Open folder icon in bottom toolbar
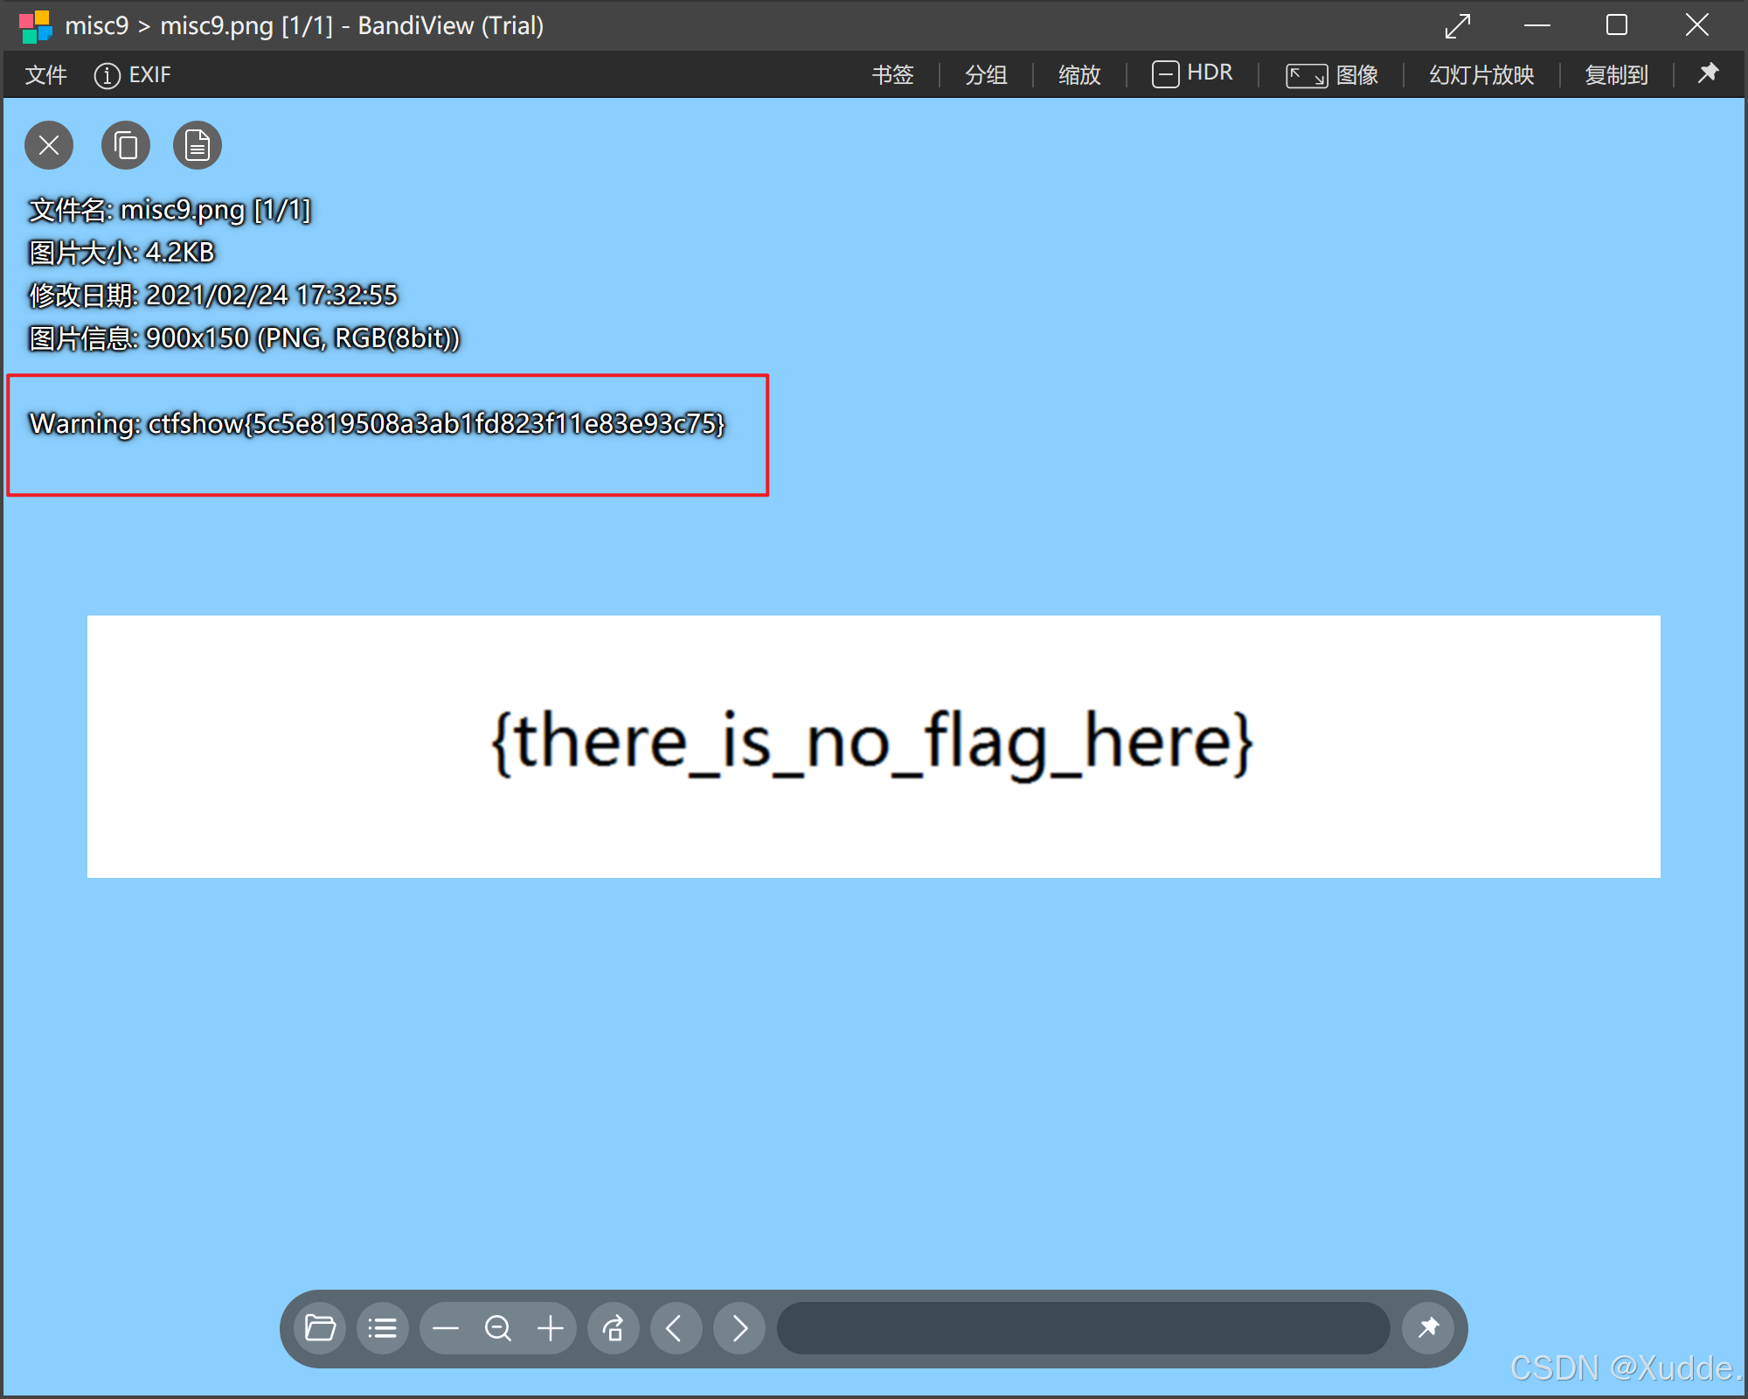Viewport: 1748px width, 1399px height. pyautogui.click(x=320, y=1329)
